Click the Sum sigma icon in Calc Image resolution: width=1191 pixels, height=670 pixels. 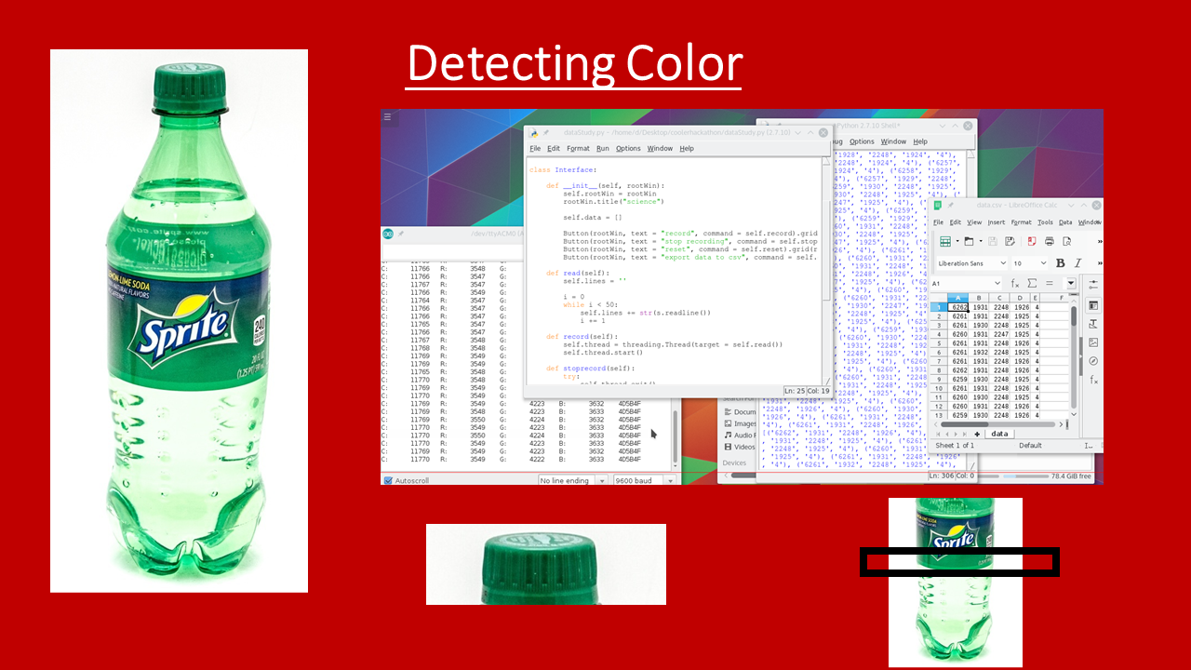point(1032,283)
